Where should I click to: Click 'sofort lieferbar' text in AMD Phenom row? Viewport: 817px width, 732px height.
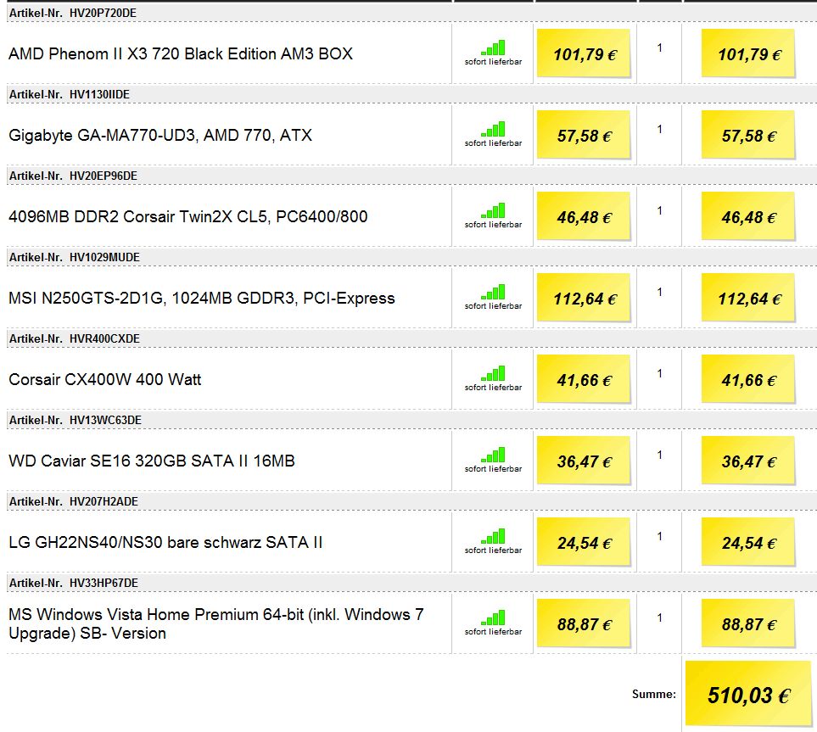point(493,61)
